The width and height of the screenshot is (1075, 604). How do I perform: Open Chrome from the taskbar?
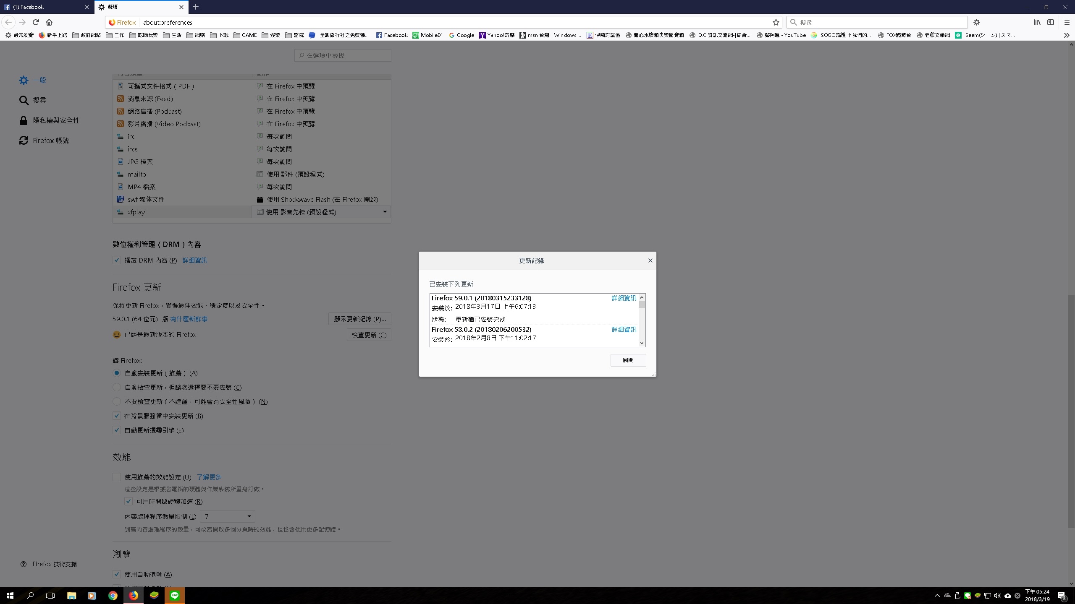click(113, 596)
